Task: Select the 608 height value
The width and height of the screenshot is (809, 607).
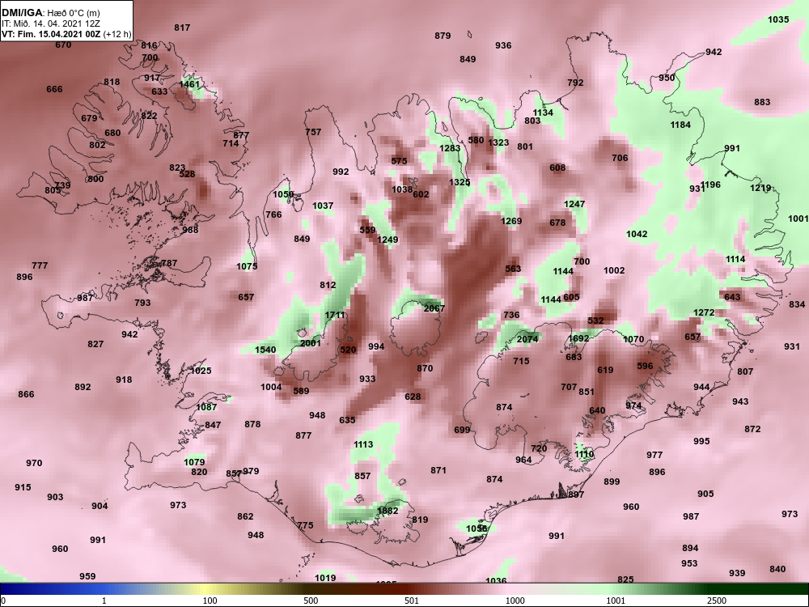Action: [x=557, y=168]
